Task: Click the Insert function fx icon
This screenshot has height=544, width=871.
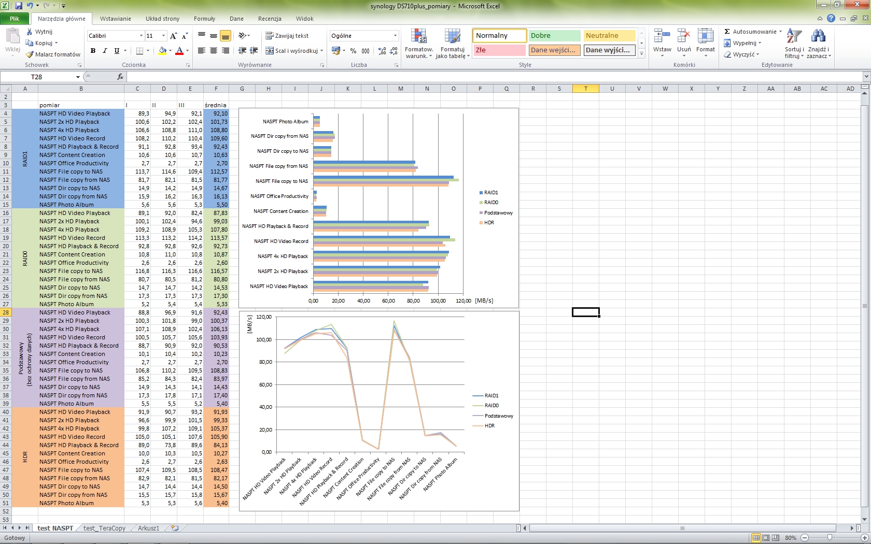Action: (120, 77)
